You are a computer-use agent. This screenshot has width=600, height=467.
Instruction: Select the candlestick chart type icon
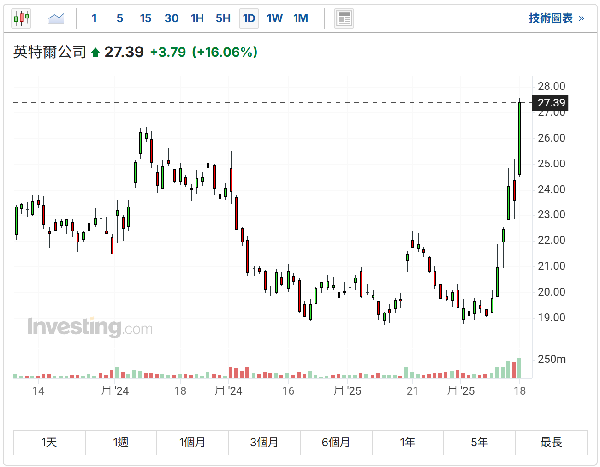(21, 18)
